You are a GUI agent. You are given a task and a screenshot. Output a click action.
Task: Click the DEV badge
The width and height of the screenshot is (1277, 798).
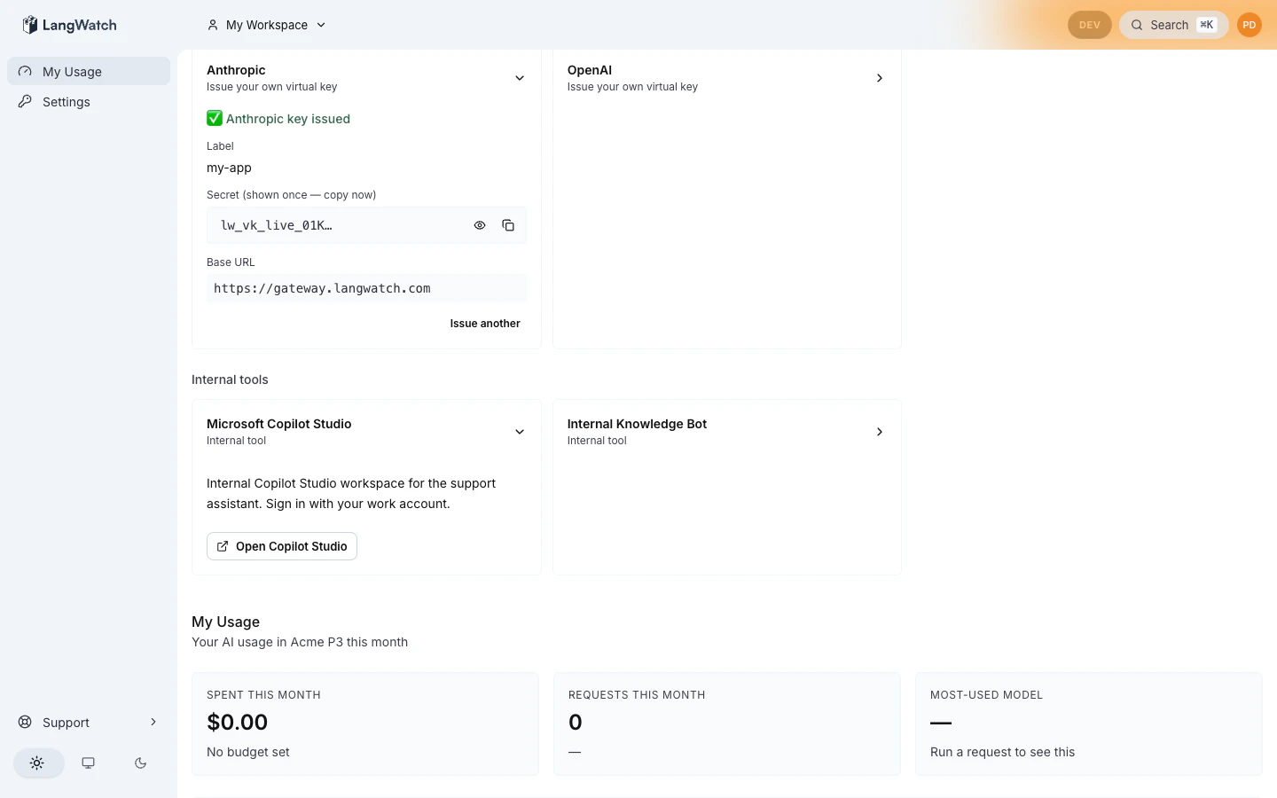[x=1089, y=25]
